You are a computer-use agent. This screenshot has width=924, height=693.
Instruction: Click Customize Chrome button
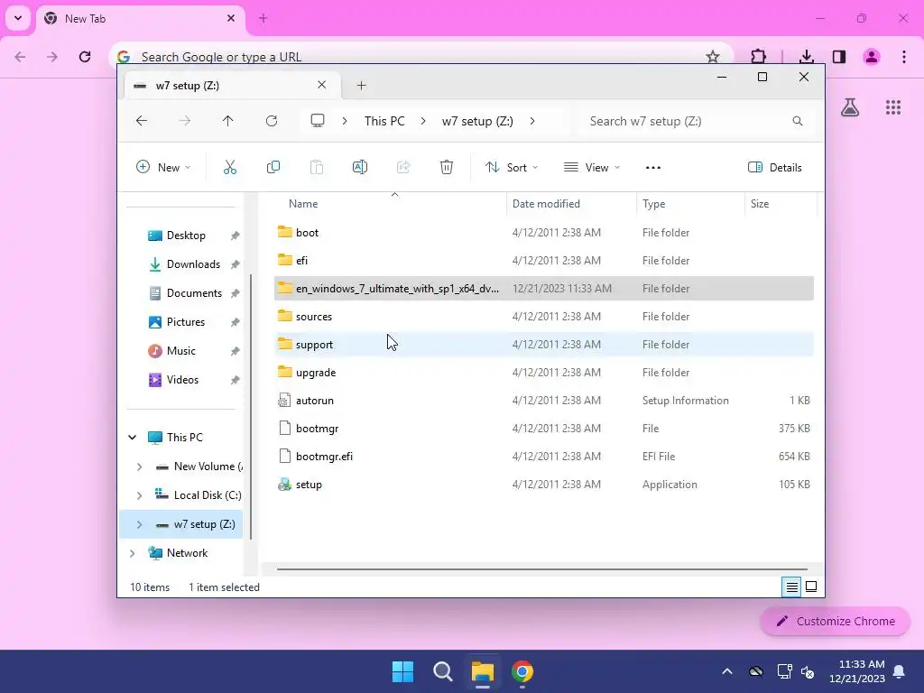tap(835, 621)
